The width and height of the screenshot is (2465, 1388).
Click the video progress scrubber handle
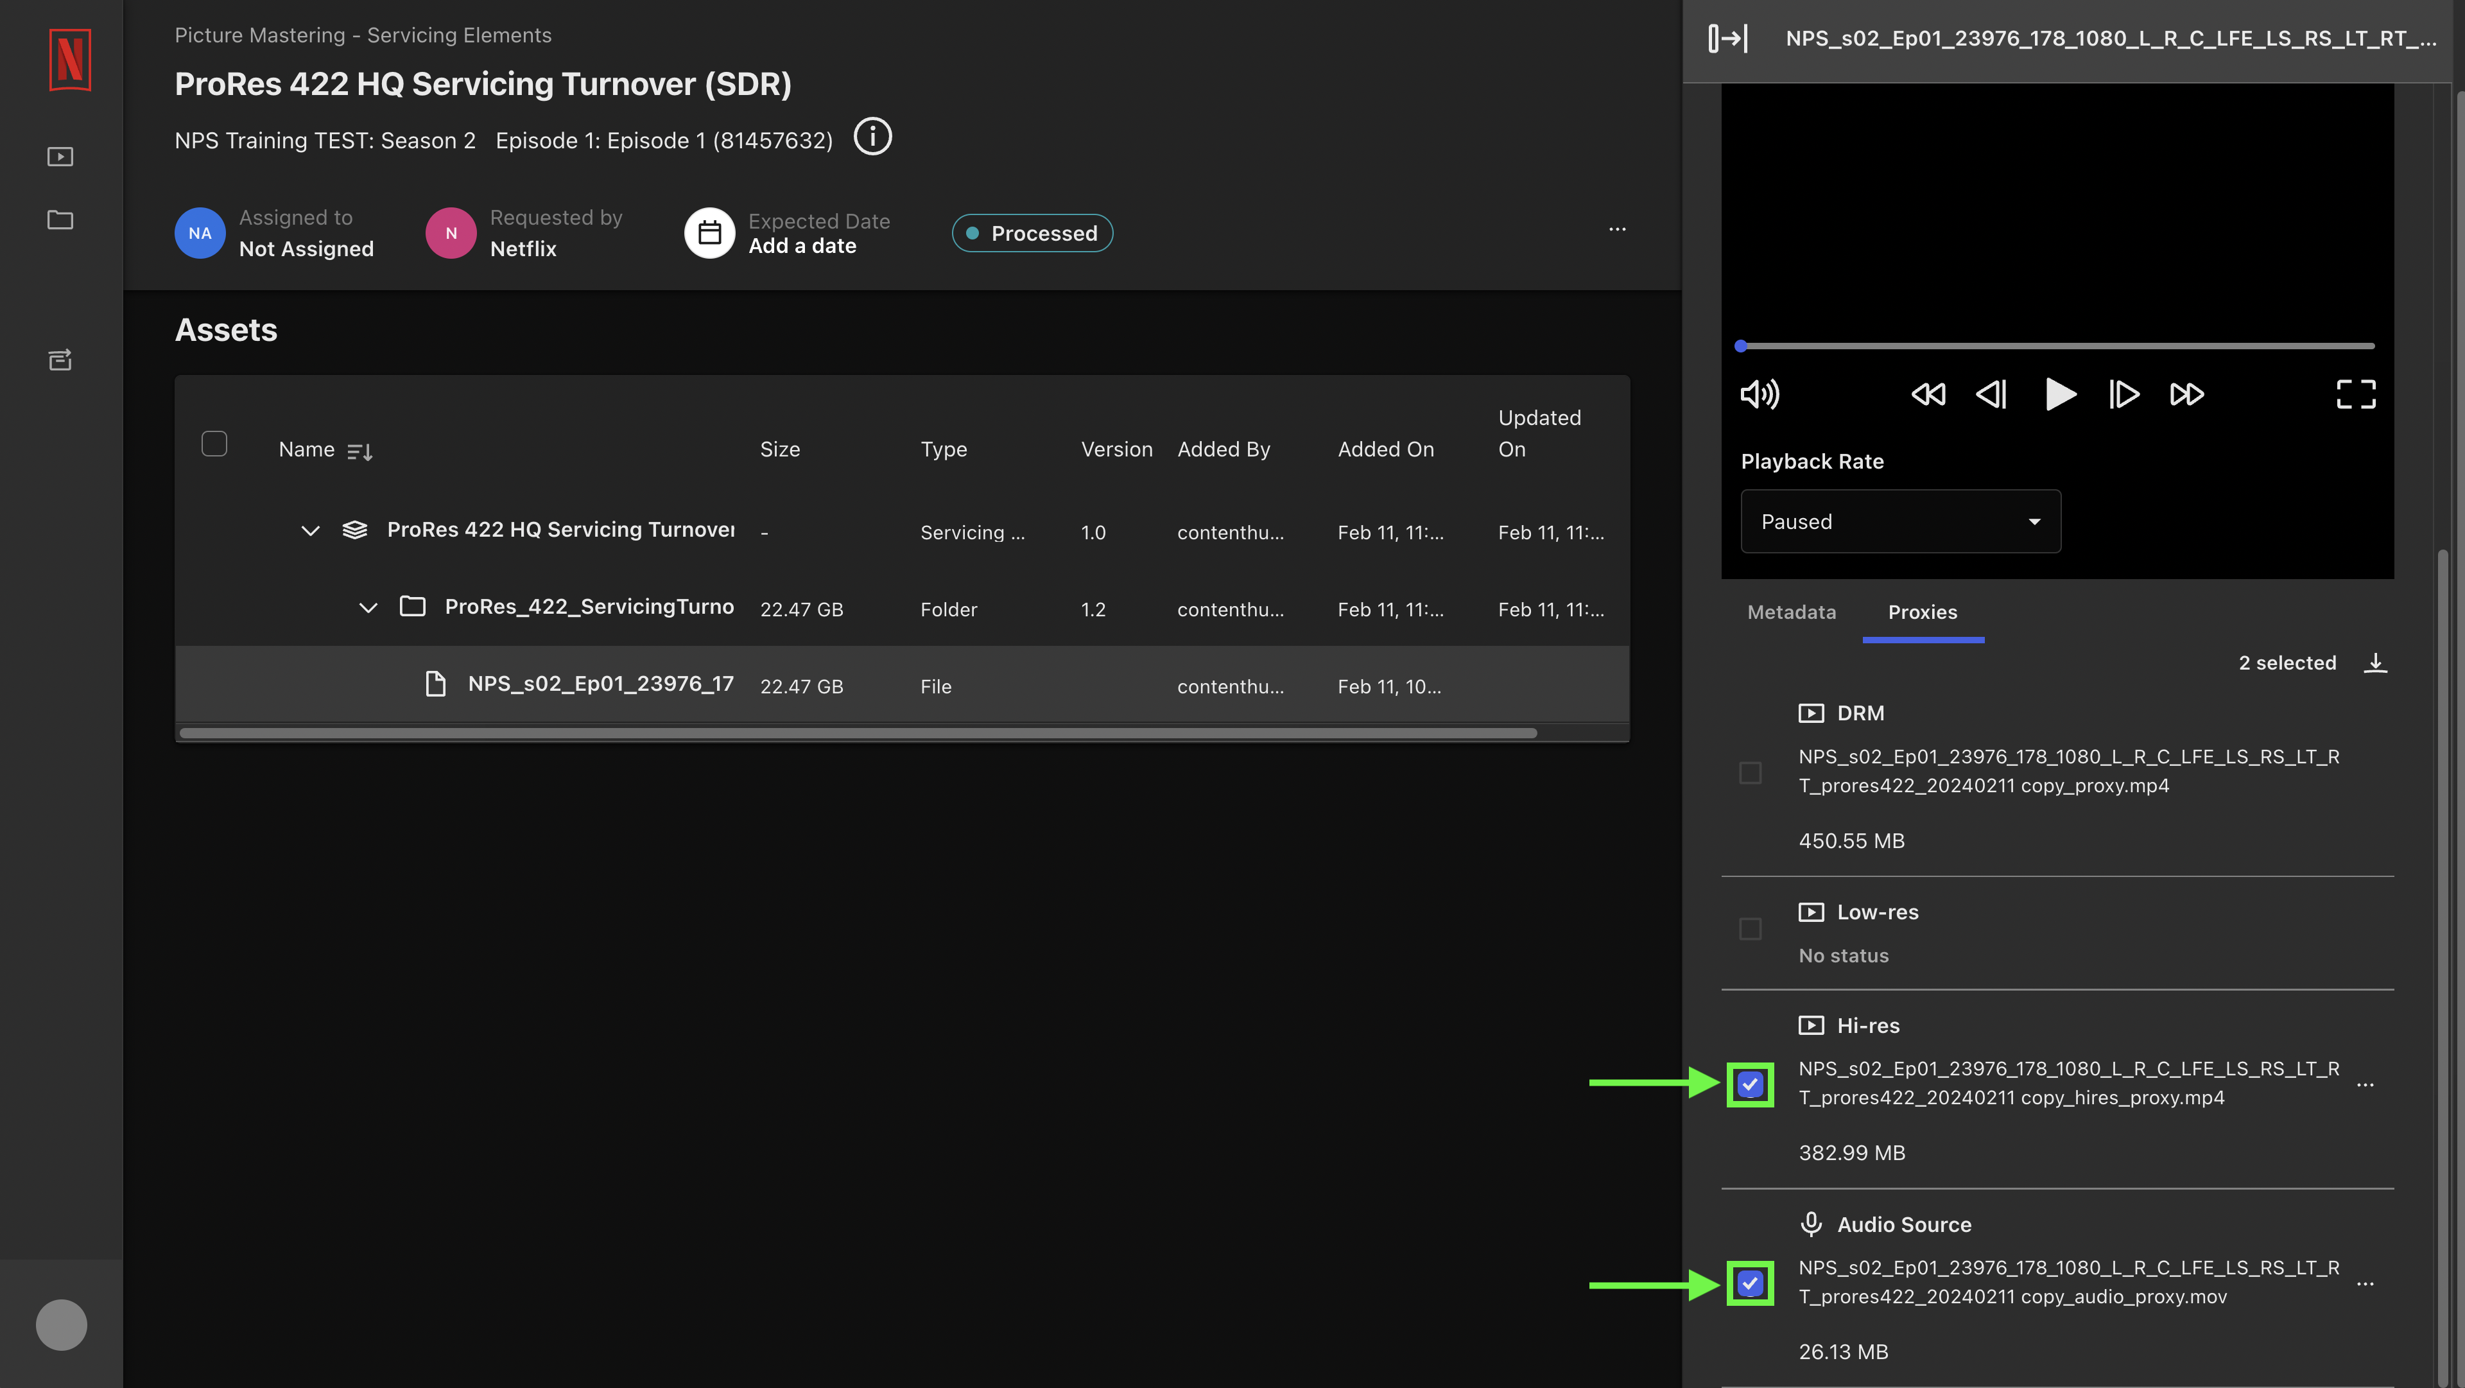tap(1741, 345)
